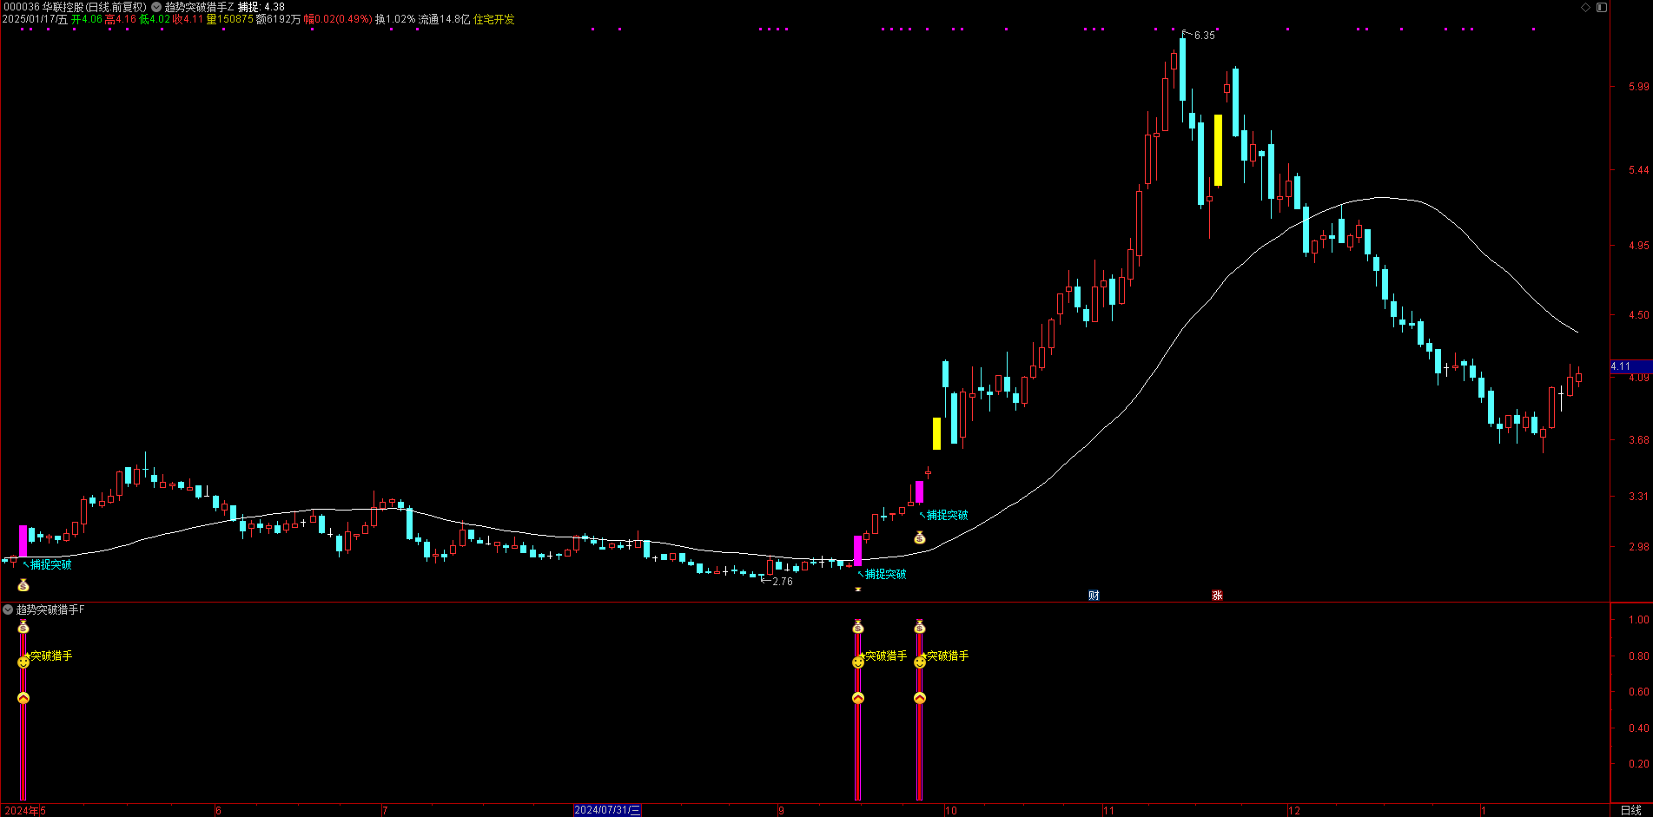Click the 2025/01/17/五 date text

click(x=35, y=19)
